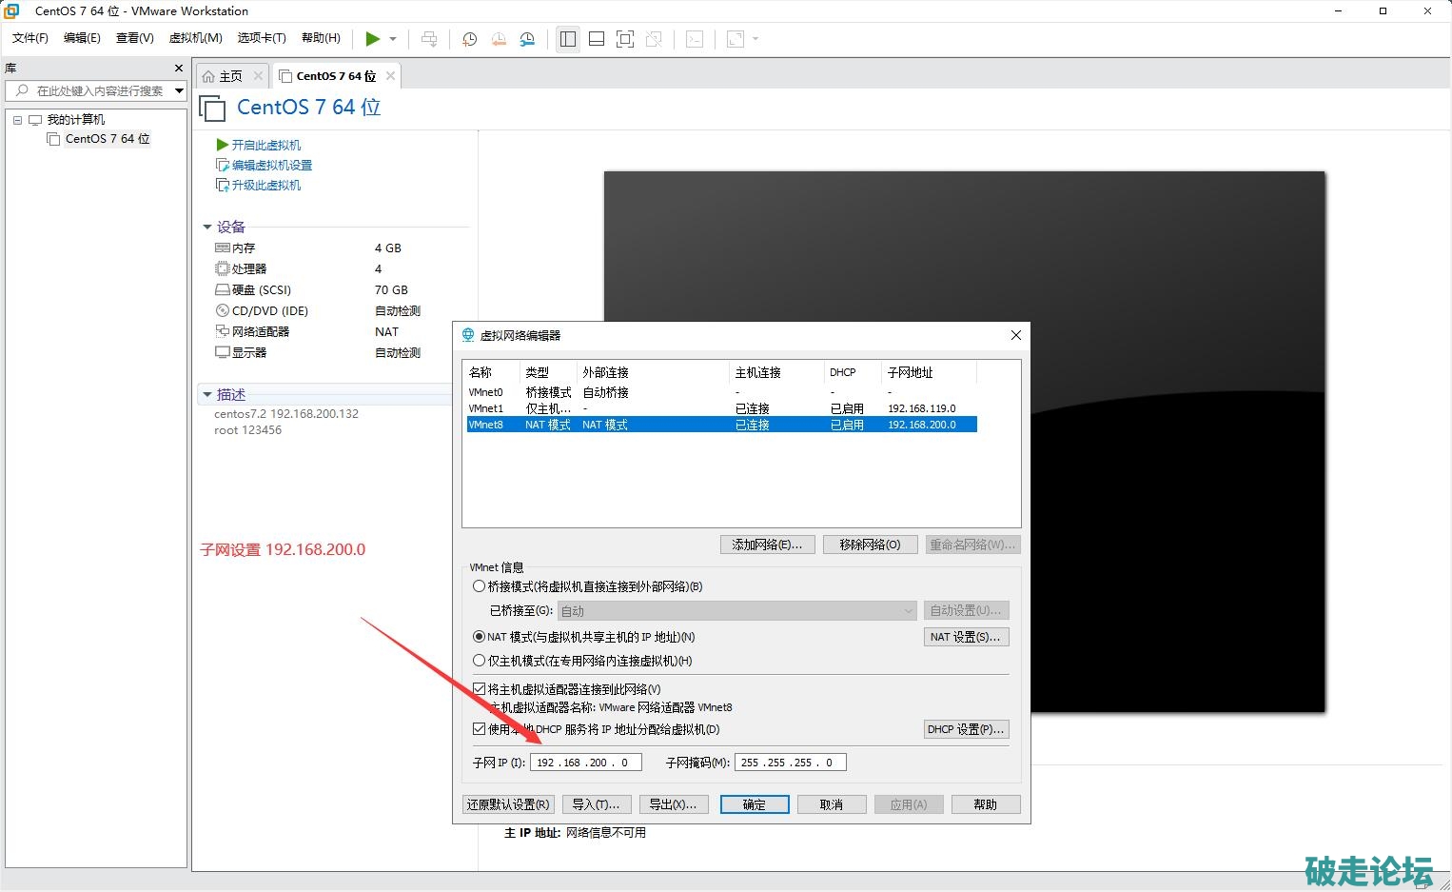Enter full screen mode via the toolbar icon
This screenshot has height=892, width=1452.
click(x=625, y=39)
